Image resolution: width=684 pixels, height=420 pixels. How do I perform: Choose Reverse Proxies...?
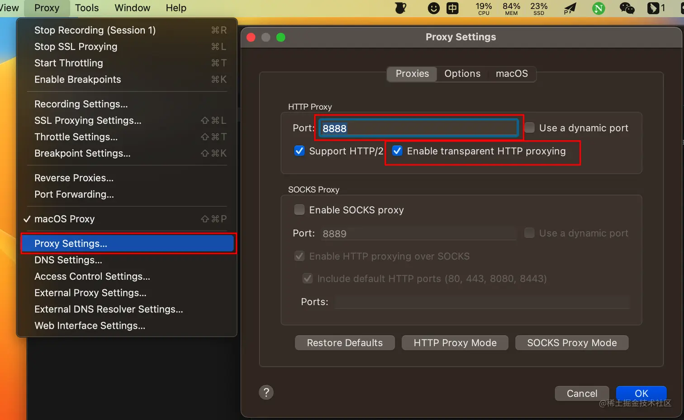point(127,178)
